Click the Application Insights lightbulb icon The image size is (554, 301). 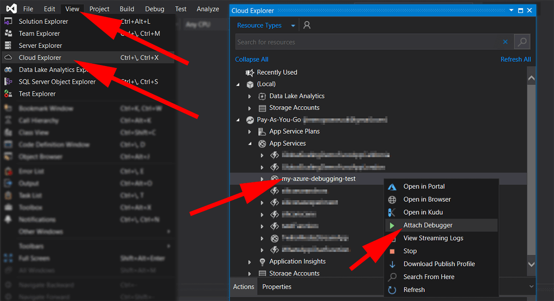tap(262, 261)
